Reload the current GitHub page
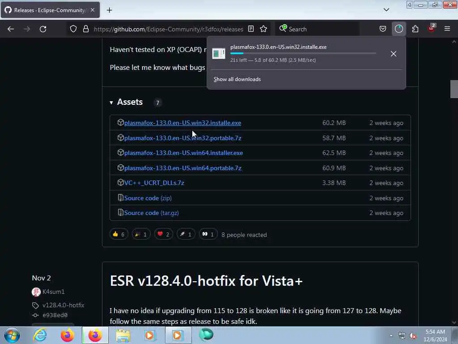Image resolution: width=458 pixels, height=344 pixels. click(x=43, y=29)
